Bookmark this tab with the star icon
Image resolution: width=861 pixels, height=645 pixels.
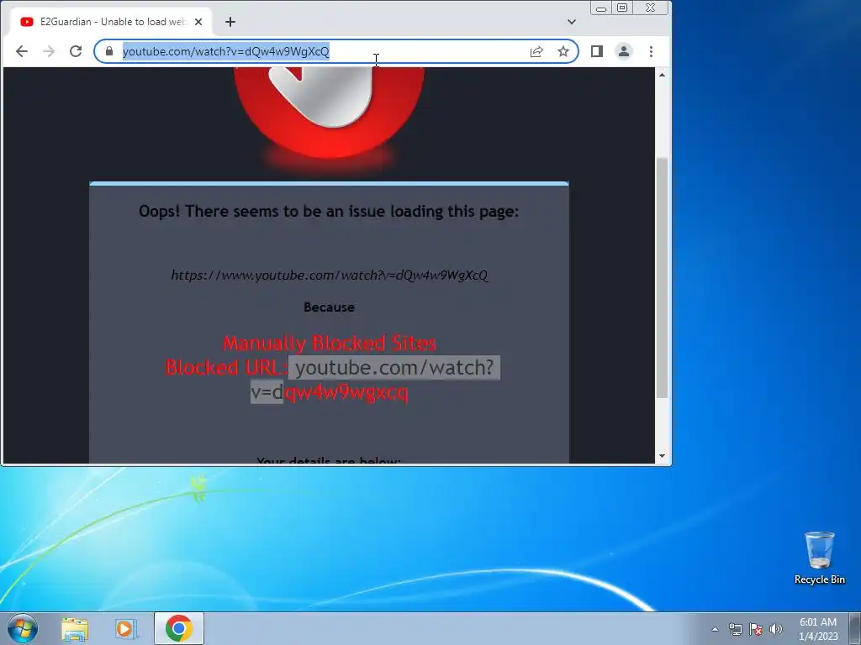[x=563, y=51]
